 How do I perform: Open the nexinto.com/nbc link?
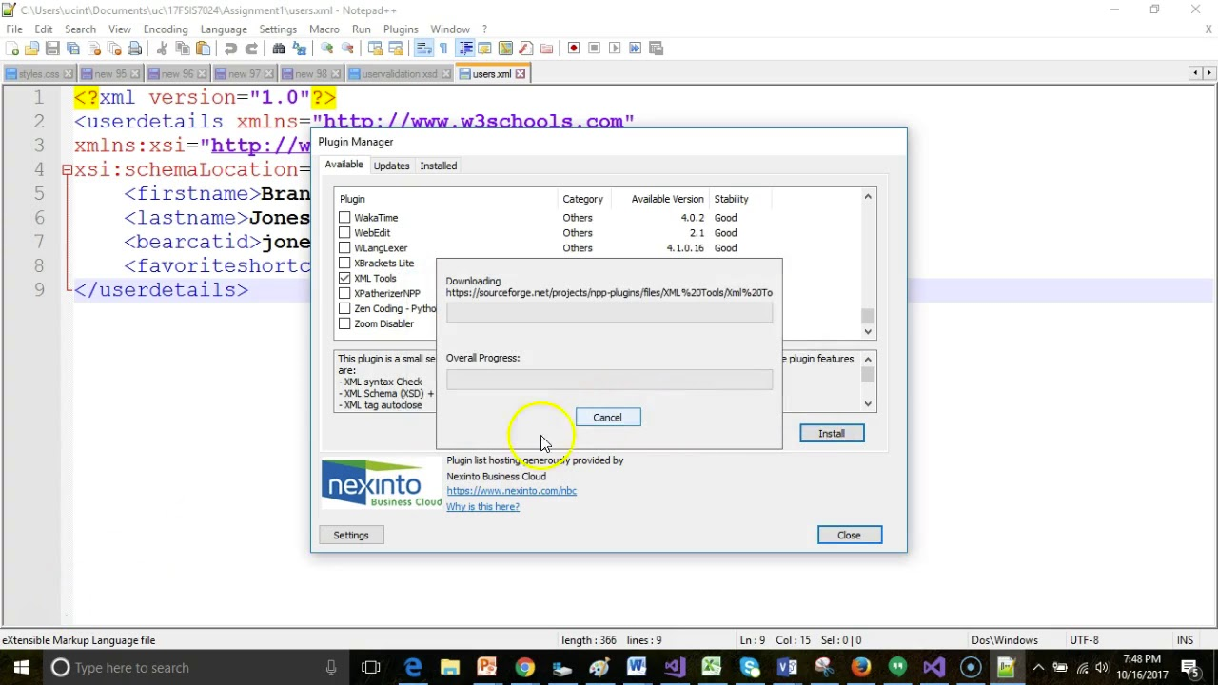point(511,491)
